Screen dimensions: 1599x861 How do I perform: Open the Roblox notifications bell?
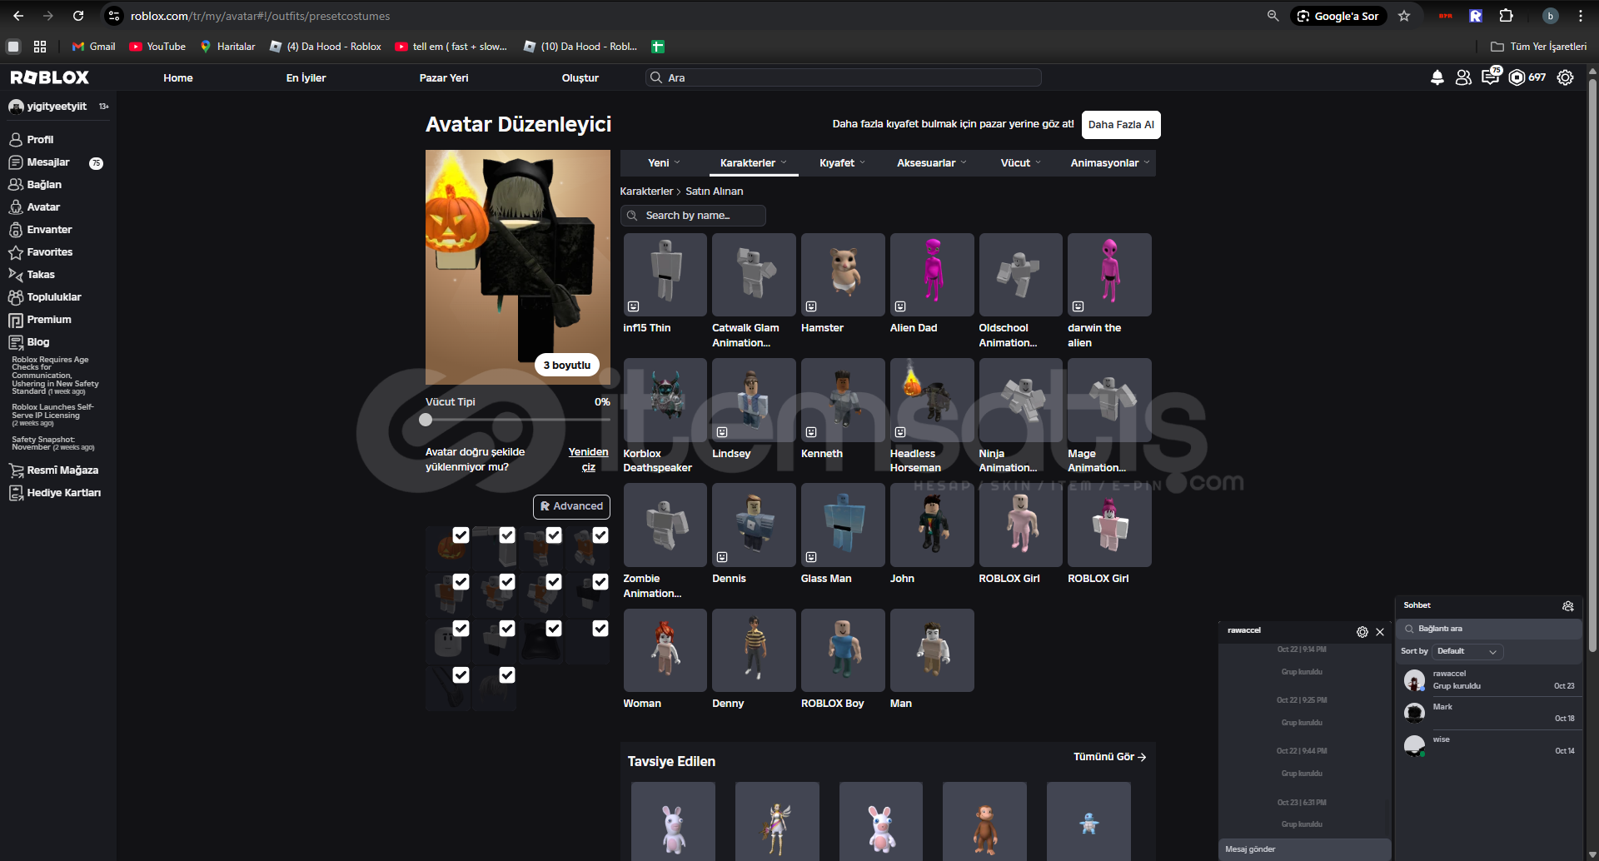(x=1437, y=77)
